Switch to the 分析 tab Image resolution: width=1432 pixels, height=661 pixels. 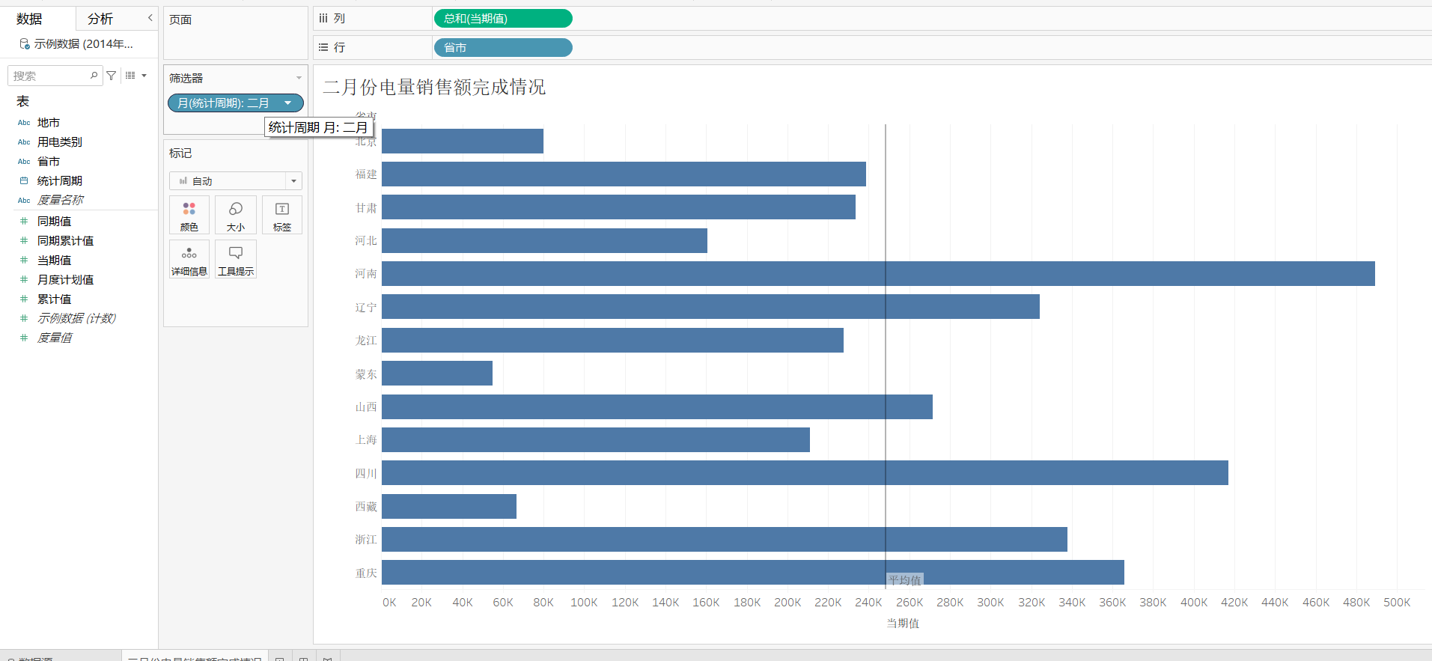(x=100, y=19)
